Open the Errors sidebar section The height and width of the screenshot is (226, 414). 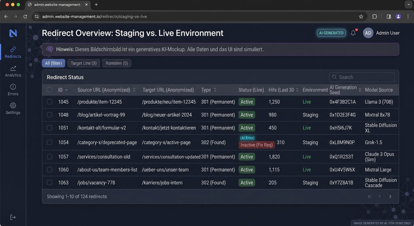pyautogui.click(x=13, y=90)
